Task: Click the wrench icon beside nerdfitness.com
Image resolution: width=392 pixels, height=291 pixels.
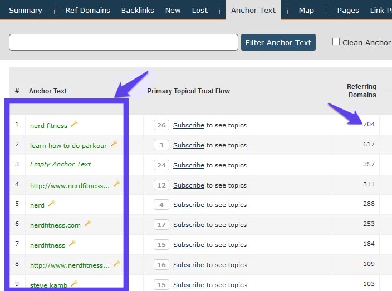Action: [88, 223]
